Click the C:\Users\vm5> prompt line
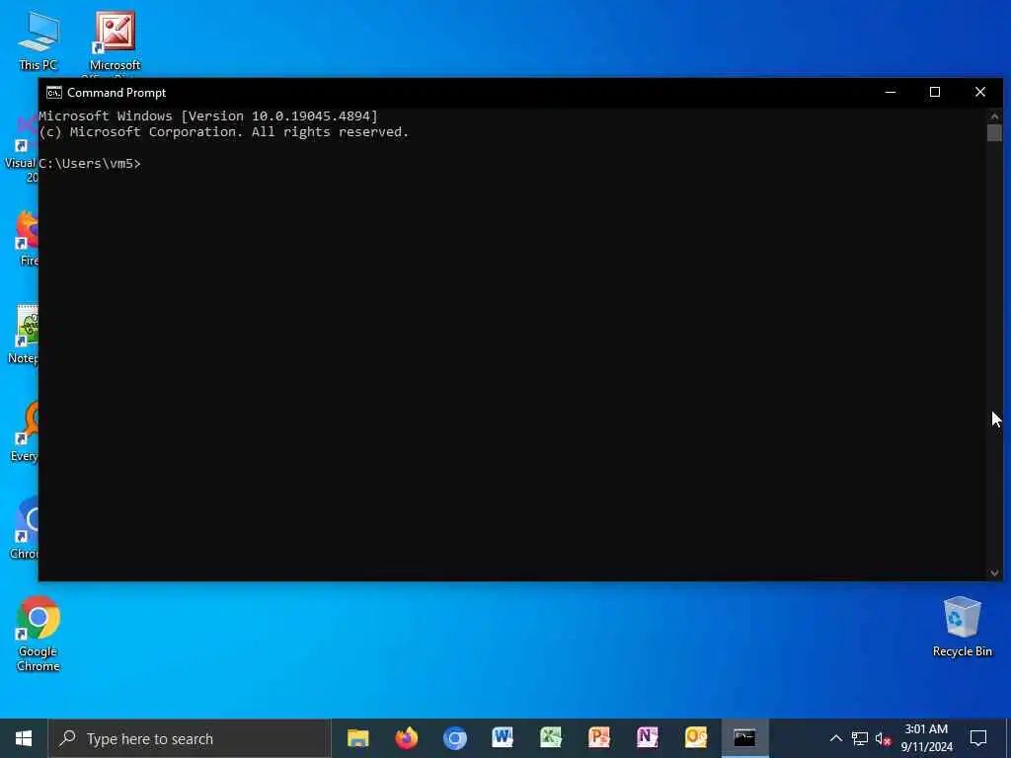The image size is (1011, 758). [x=90, y=164]
